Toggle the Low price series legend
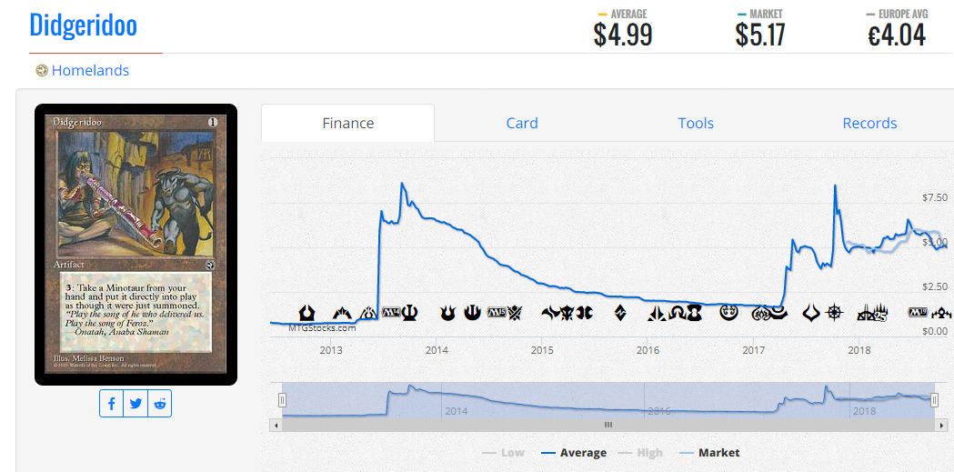954x472 pixels. (x=503, y=453)
